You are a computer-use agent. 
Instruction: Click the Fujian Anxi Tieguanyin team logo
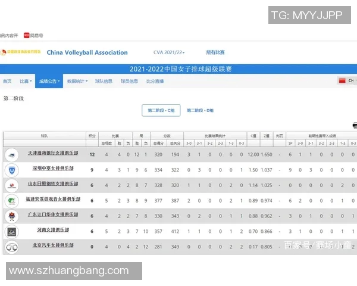[11, 201]
